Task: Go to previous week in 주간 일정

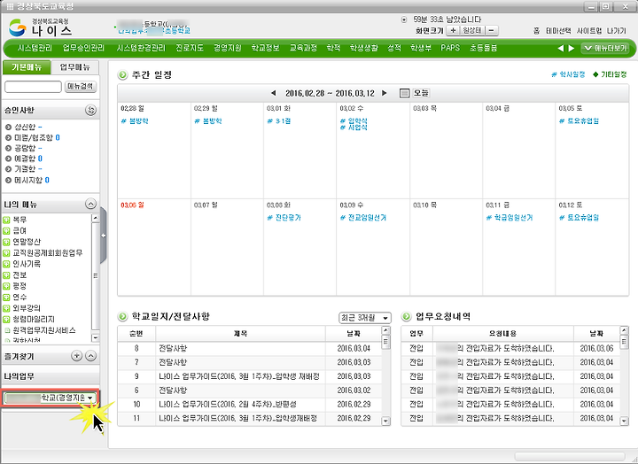Action: pyautogui.click(x=274, y=93)
